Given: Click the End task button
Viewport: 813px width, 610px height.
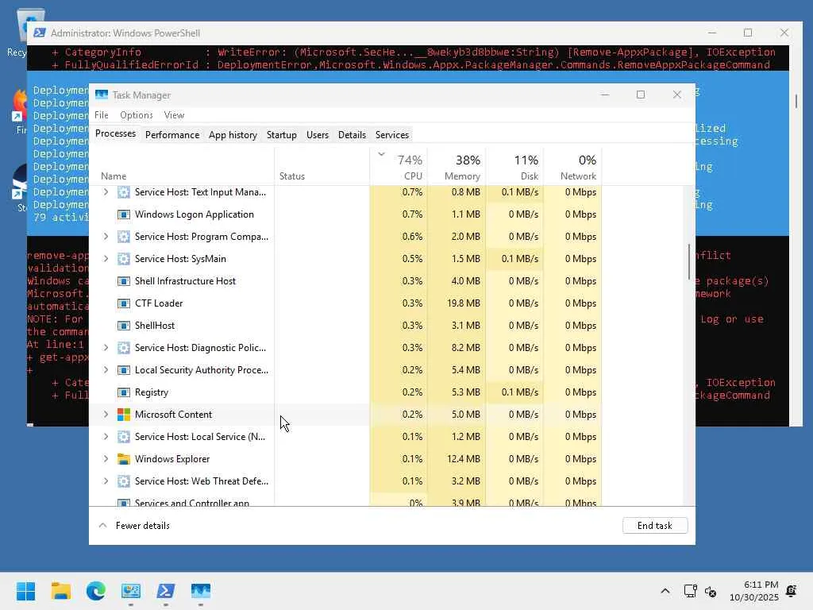Looking at the screenshot, I should tap(655, 526).
